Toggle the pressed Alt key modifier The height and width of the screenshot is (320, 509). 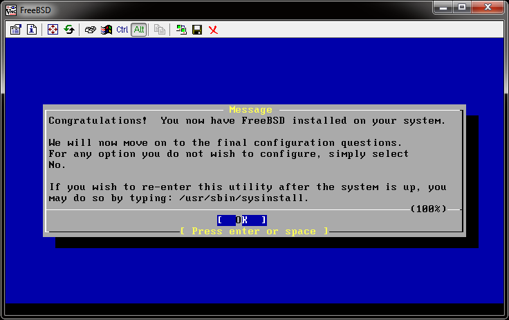pyautogui.click(x=139, y=30)
